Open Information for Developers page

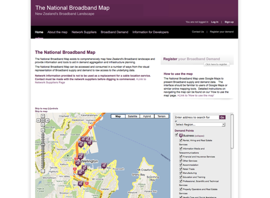coord(150,32)
